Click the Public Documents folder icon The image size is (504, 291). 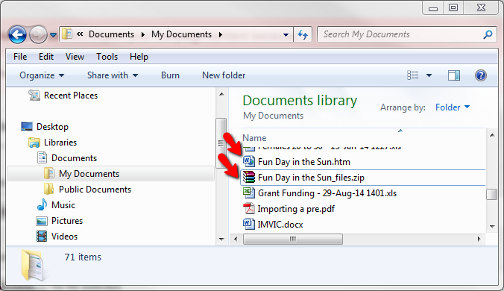coord(49,189)
